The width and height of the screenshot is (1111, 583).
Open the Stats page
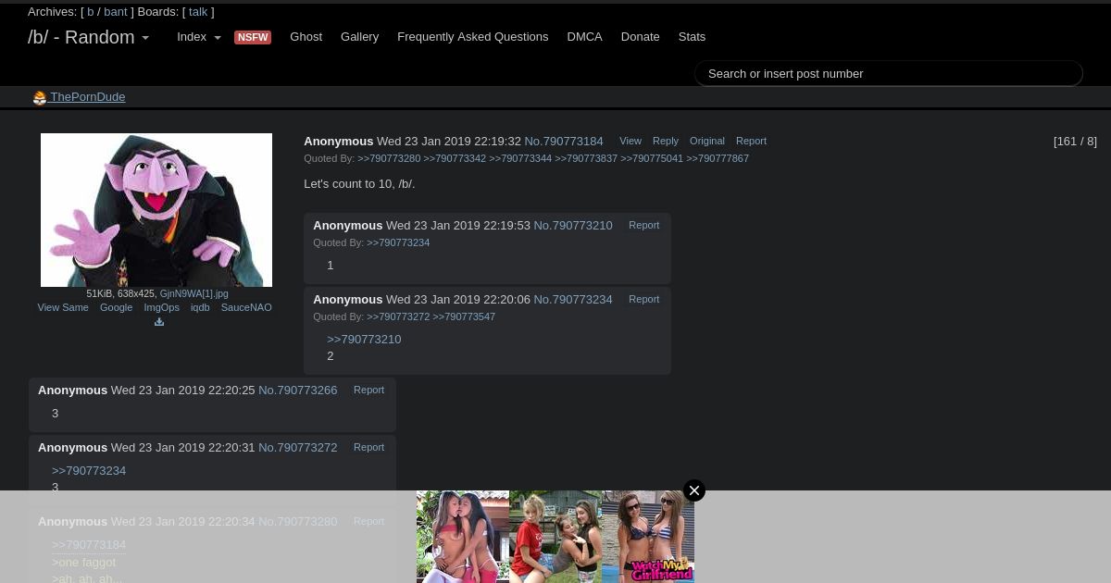[692, 37]
